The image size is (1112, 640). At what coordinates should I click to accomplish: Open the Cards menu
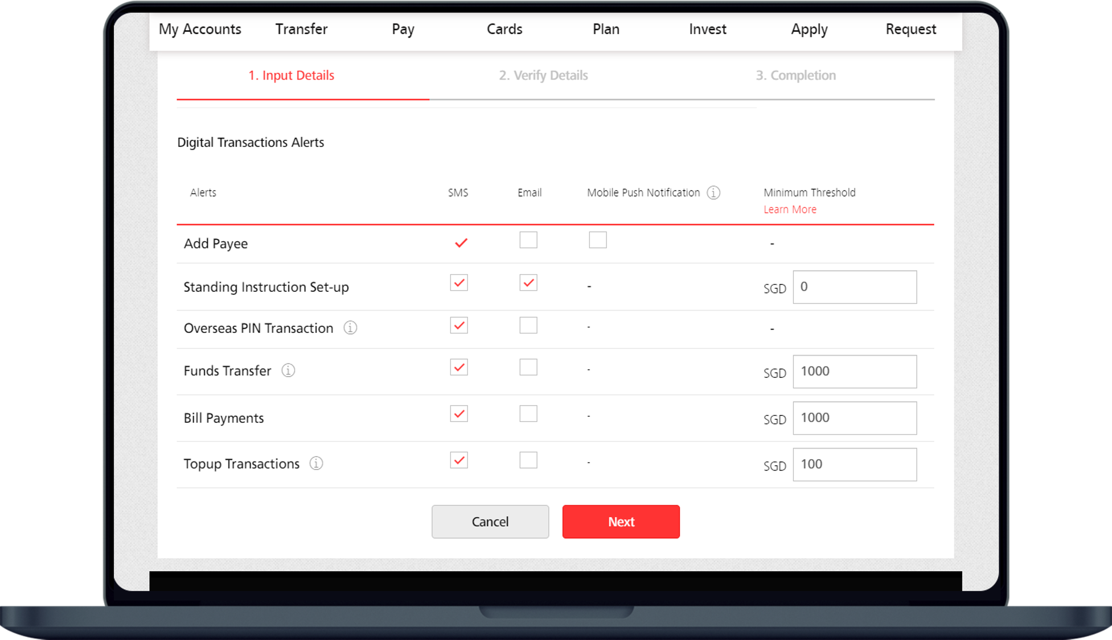[x=504, y=29]
